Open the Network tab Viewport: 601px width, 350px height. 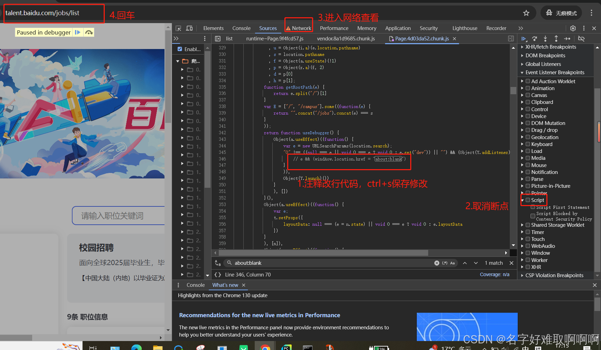coord(298,28)
